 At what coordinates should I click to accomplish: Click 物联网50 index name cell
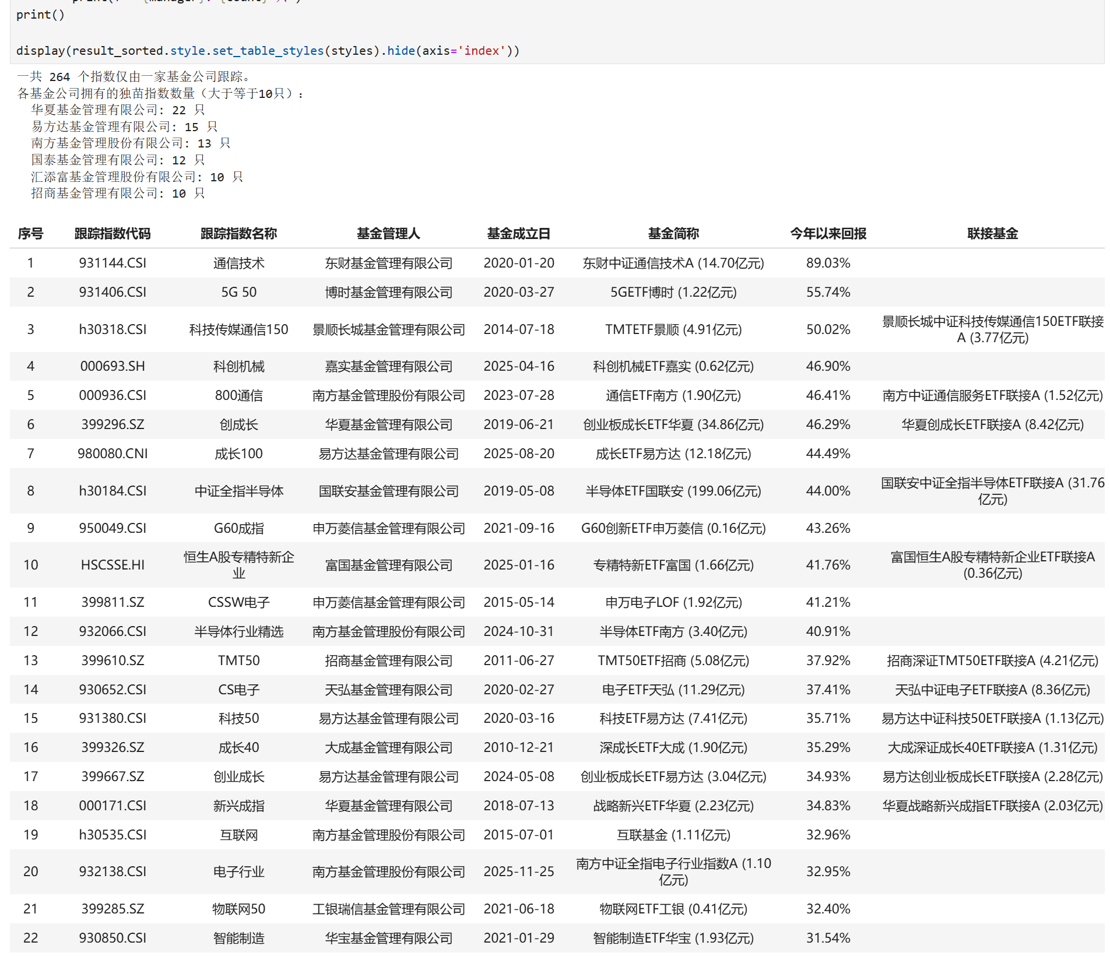238,909
